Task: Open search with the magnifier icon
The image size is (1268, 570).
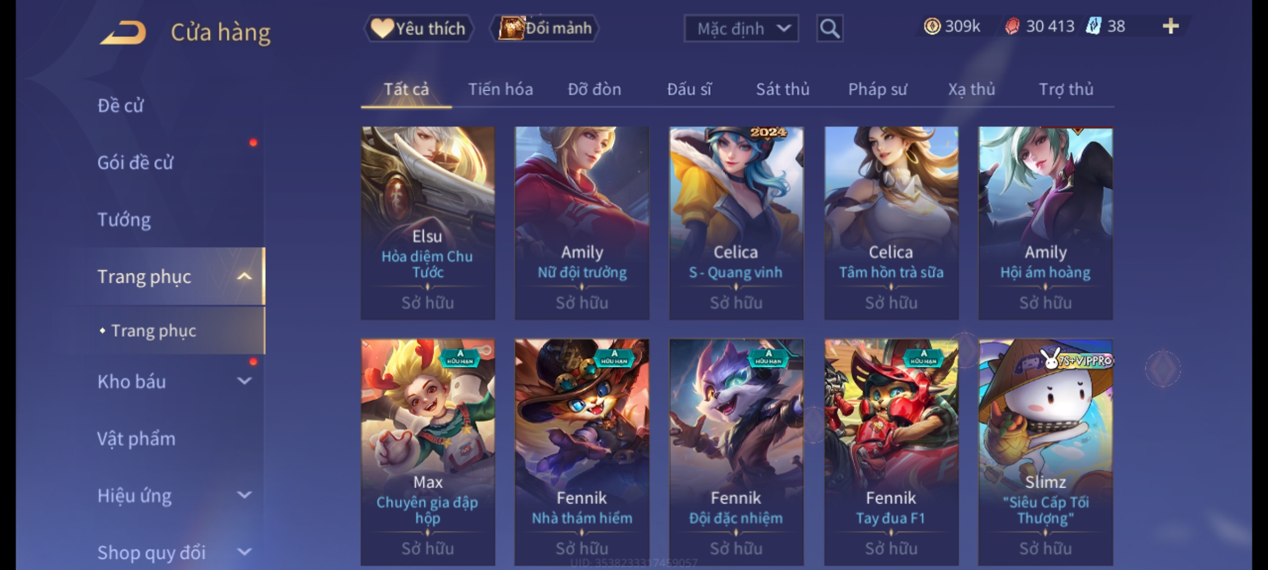Action: (x=829, y=28)
